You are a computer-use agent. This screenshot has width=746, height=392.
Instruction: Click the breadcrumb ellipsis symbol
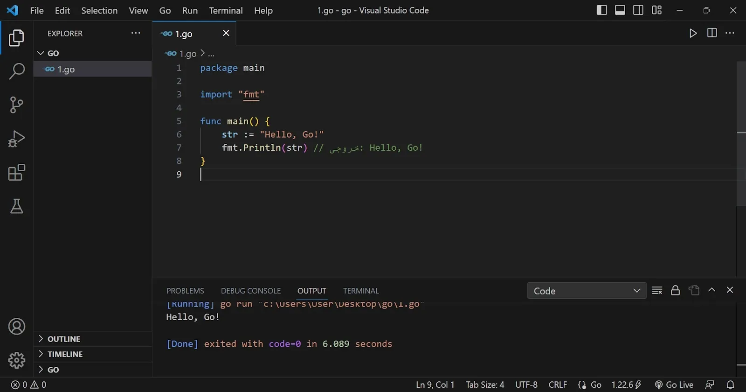pyautogui.click(x=211, y=54)
